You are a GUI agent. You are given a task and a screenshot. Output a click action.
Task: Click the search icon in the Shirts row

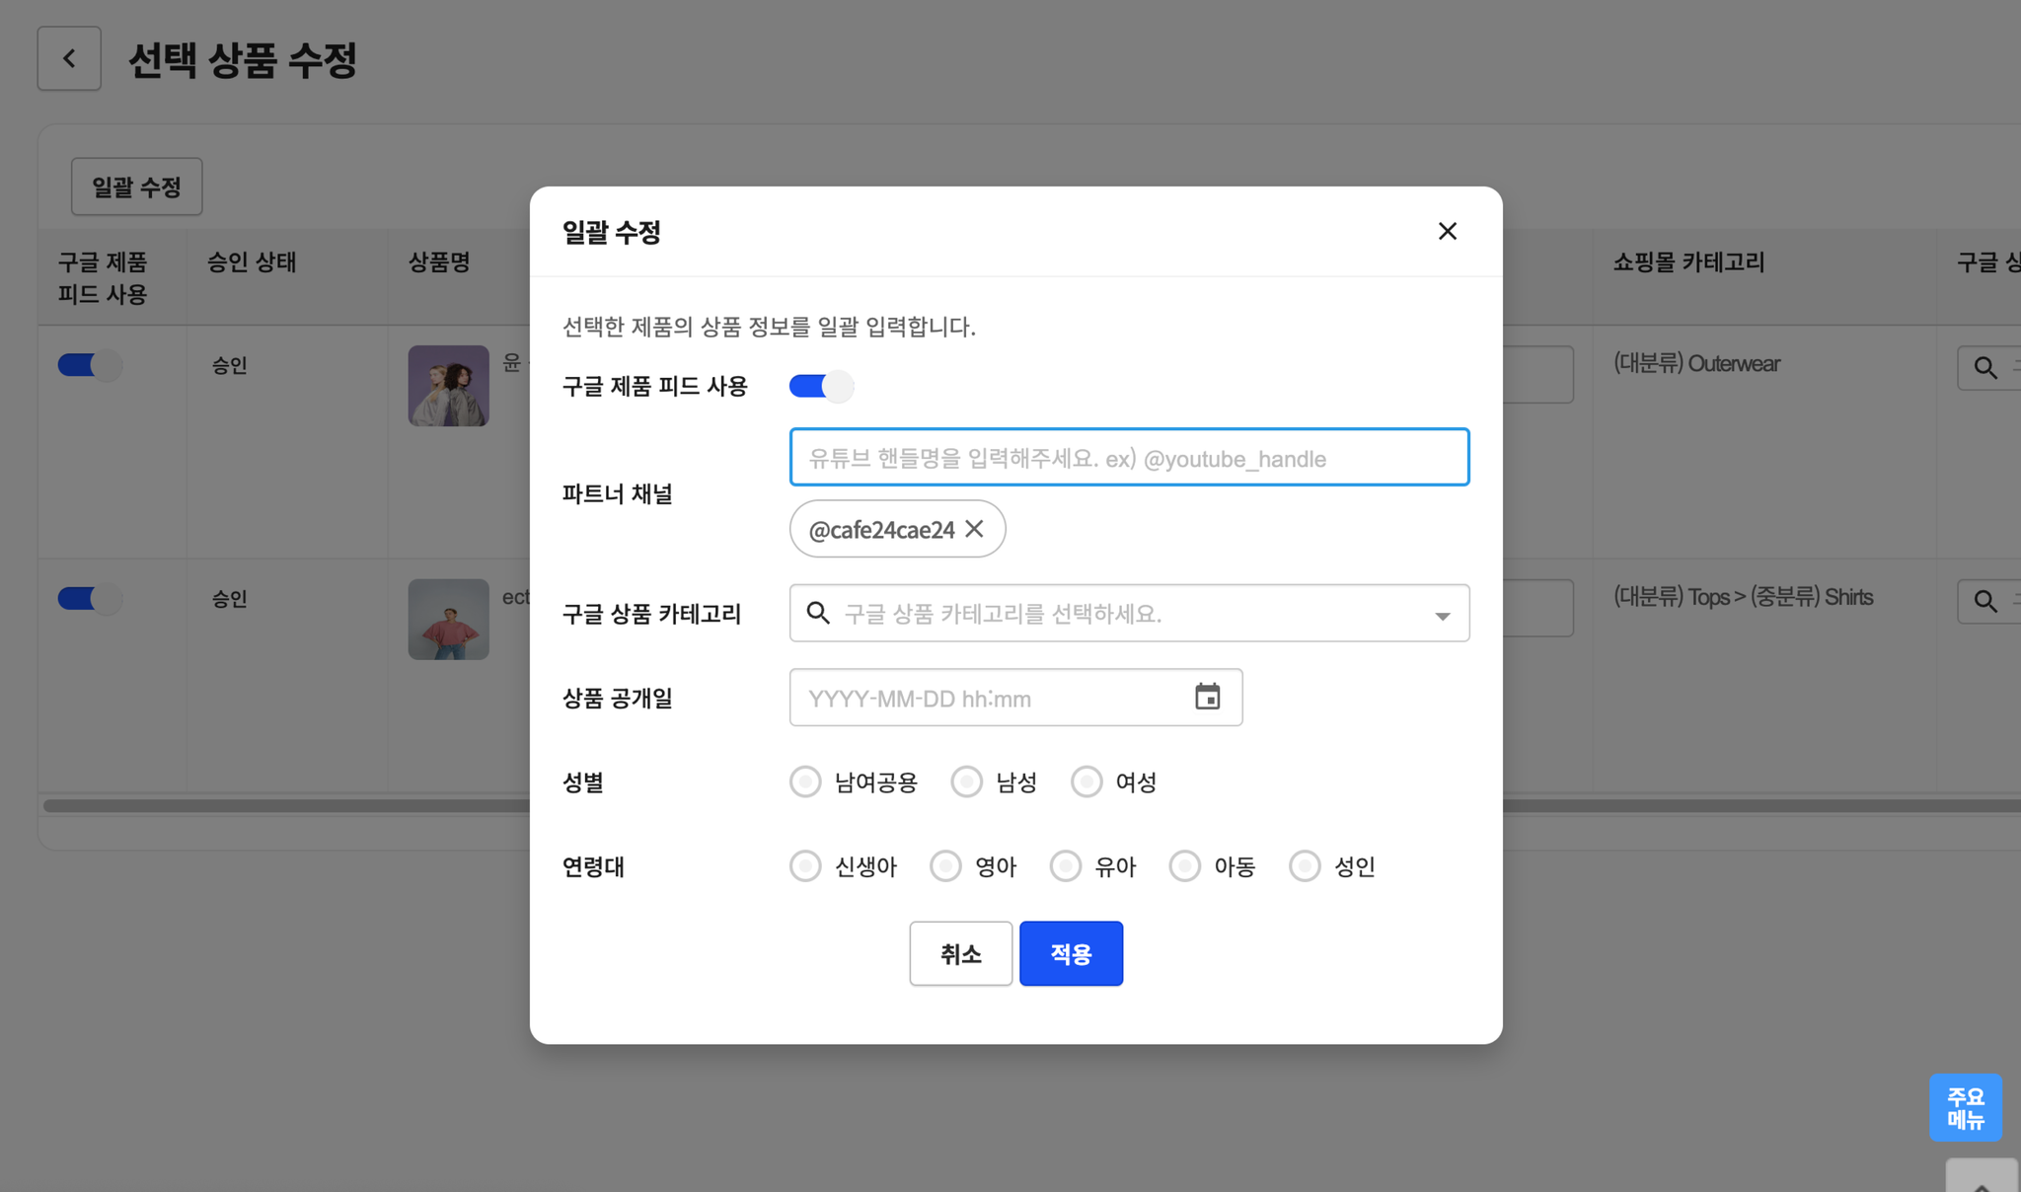pyautogui.click(x=1985, y=601)
